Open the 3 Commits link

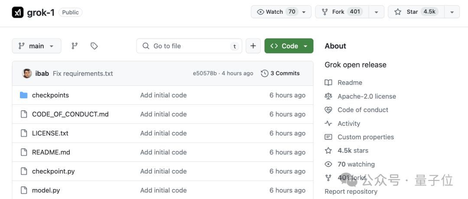[x=285, y=74]
